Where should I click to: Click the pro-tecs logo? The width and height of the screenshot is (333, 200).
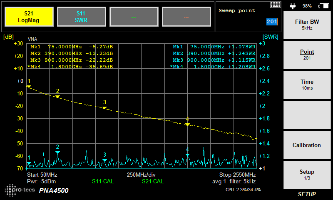click(19, 190)
